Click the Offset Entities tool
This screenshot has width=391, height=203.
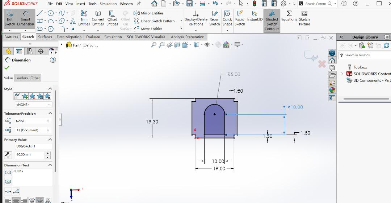pyautogui.click(x=112, y=18)
